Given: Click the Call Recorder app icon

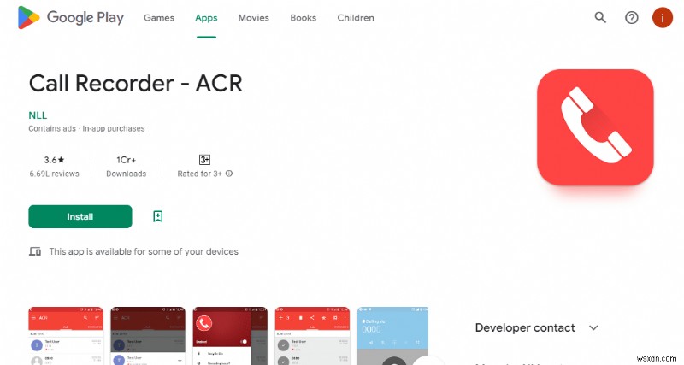Looking at the screenshot, I should [595, 127].
